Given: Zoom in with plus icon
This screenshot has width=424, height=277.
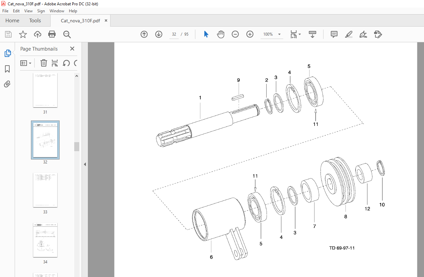Looking at the screenshot, I should click(250, 34).
